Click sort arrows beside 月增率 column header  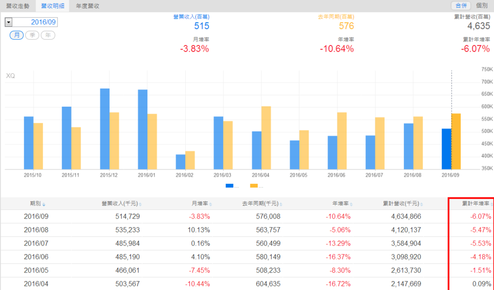210,205
